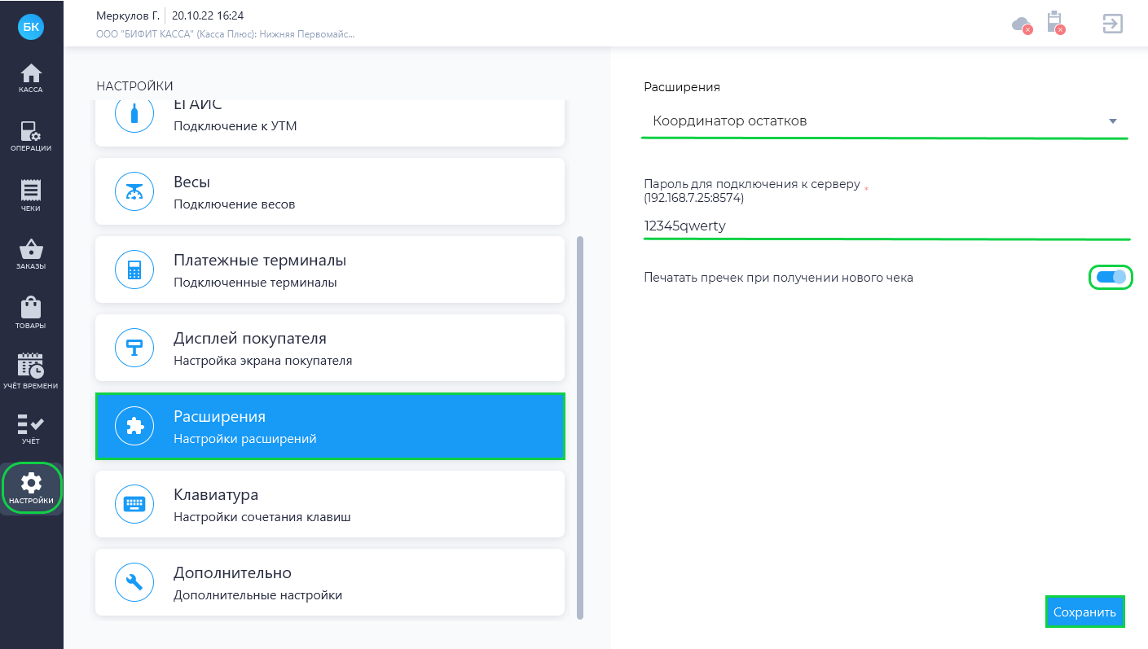The height and width of the screenshot is (649, 1148).
Task: Click the keyboard icon
Action: click(x=134, y=504)
